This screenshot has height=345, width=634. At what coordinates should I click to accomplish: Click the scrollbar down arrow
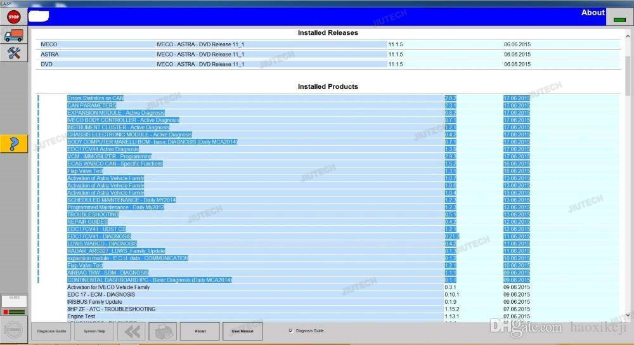coord(628,315)
